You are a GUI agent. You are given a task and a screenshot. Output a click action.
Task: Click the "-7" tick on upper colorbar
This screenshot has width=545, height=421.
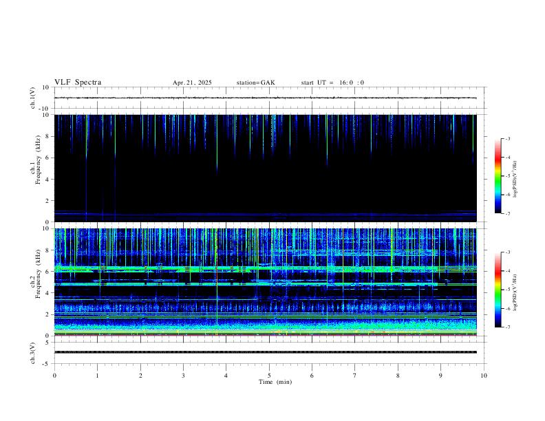[507, 213]
